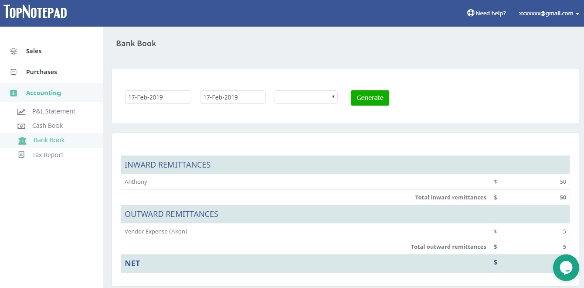Screen dimensions: 584x288
Task: Expand the account email dropdown menu
Action: (x=549, y=14)
